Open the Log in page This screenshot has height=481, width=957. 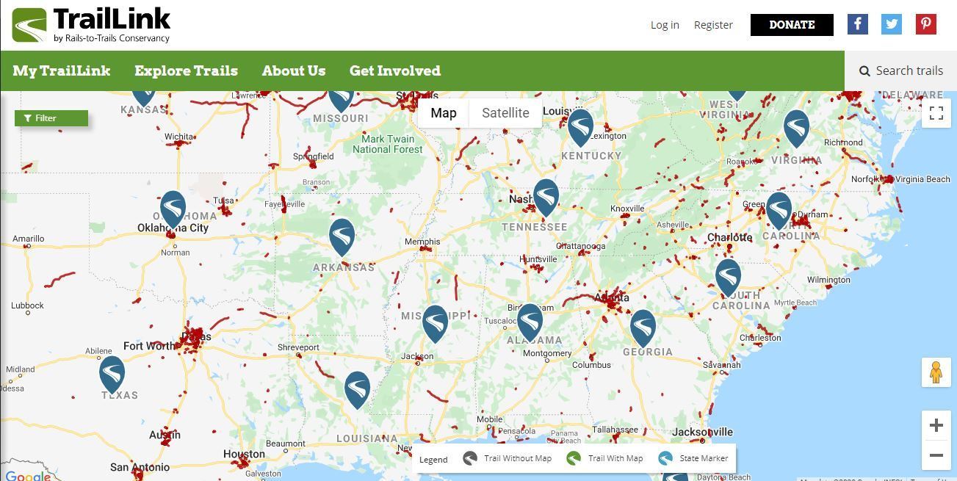tap(665, 25)
